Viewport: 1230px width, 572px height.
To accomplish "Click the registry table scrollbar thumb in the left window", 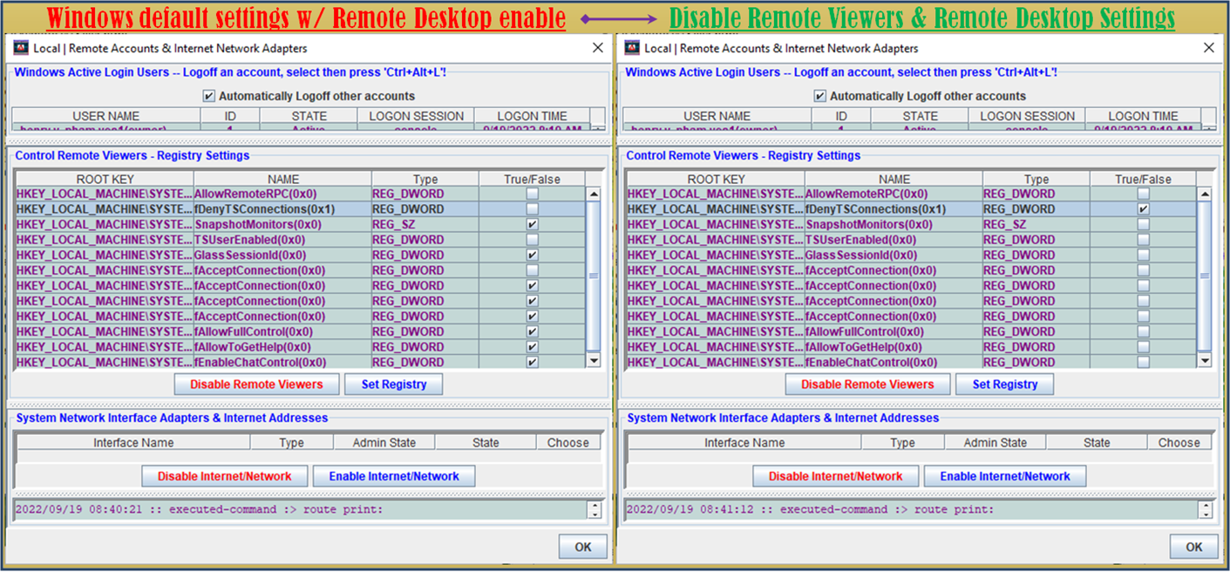I will (594, 276).
